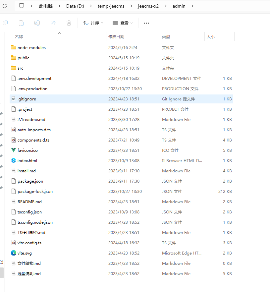Click the copy icon in toolbar
The image size is (270, 292).
[5, 23]
